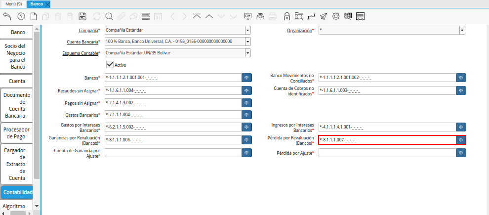Open account editor for Ingresos por Intereses Bancarios
This screenshot has width=489, height=215.
[461, 127]
